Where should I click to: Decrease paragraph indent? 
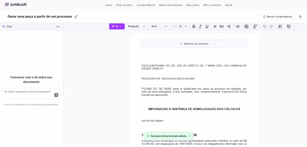tap(237, 26)
